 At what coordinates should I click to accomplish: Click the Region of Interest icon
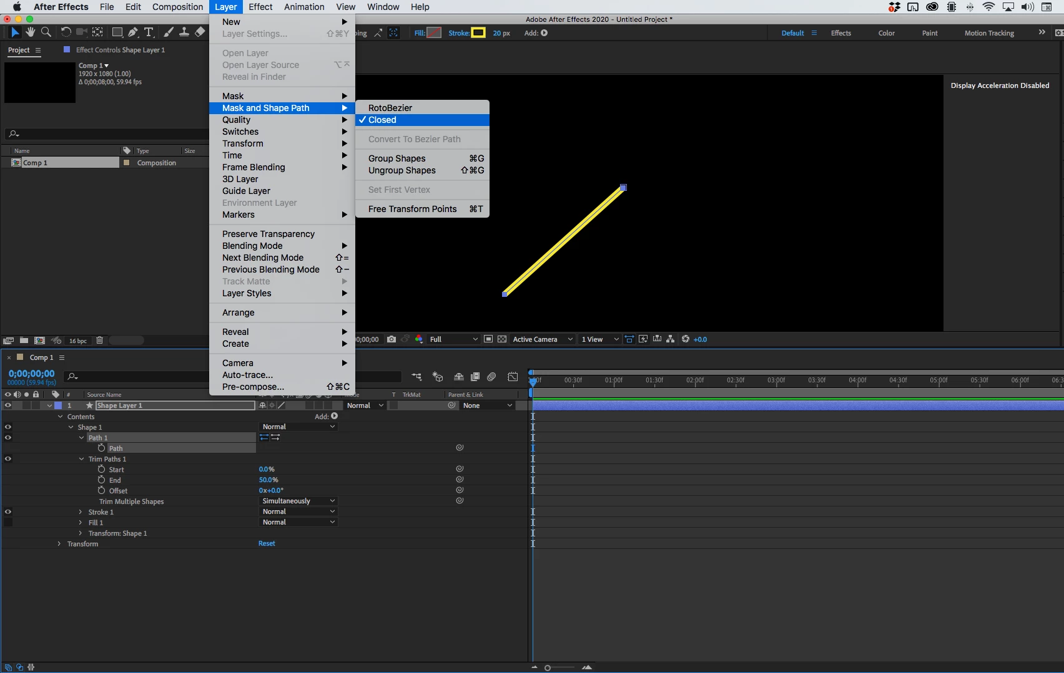(488, 339)
